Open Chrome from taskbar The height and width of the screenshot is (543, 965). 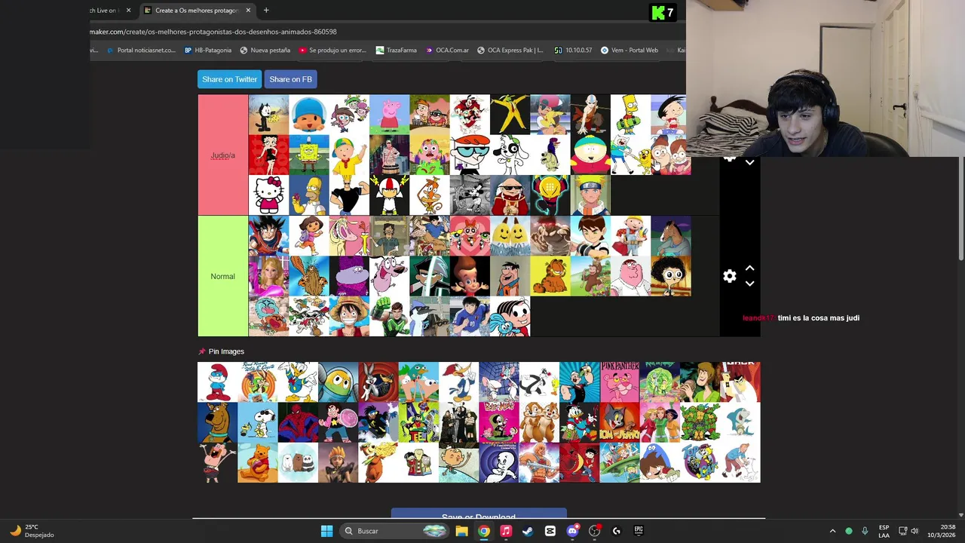pos(484,531)
